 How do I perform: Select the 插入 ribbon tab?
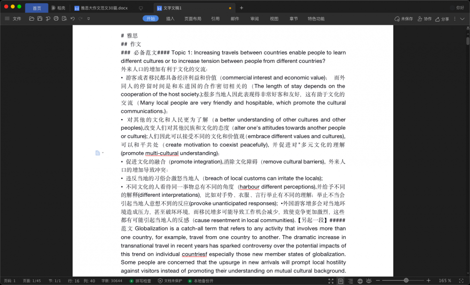tap(170, 19)
